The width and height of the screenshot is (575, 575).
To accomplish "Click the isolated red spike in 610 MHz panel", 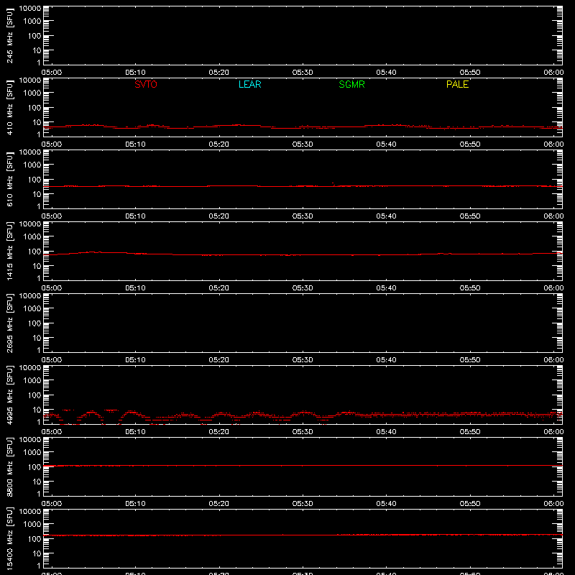I will point(333,183).
